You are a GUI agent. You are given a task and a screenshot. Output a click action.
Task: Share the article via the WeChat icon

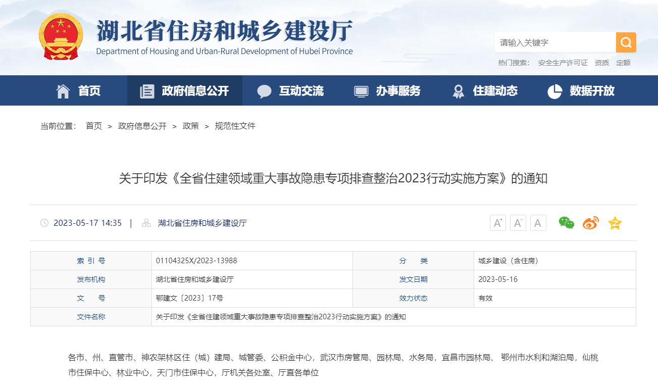point(566,222)
